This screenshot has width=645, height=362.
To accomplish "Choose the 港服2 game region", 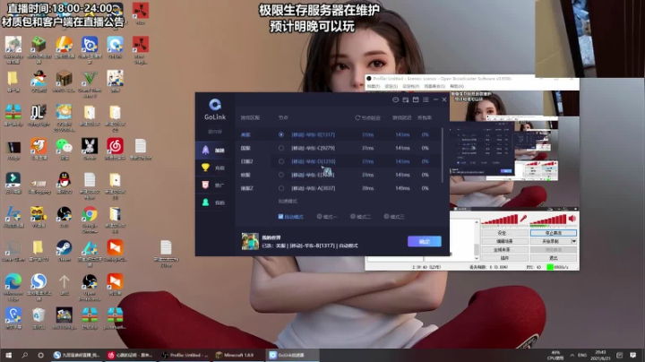I will [246, 188].
